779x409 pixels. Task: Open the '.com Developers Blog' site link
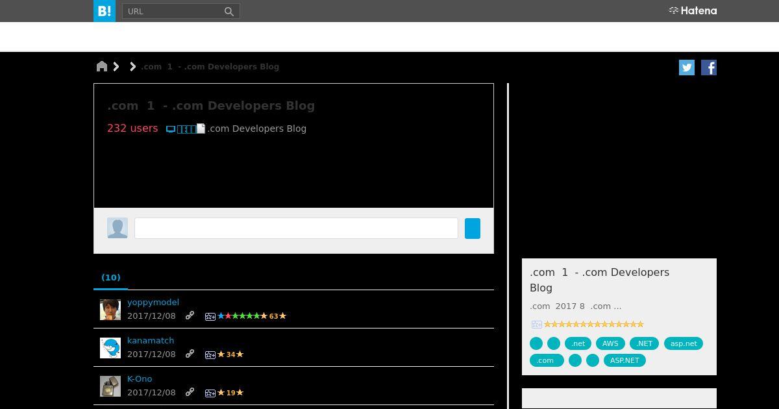[256, 129]
